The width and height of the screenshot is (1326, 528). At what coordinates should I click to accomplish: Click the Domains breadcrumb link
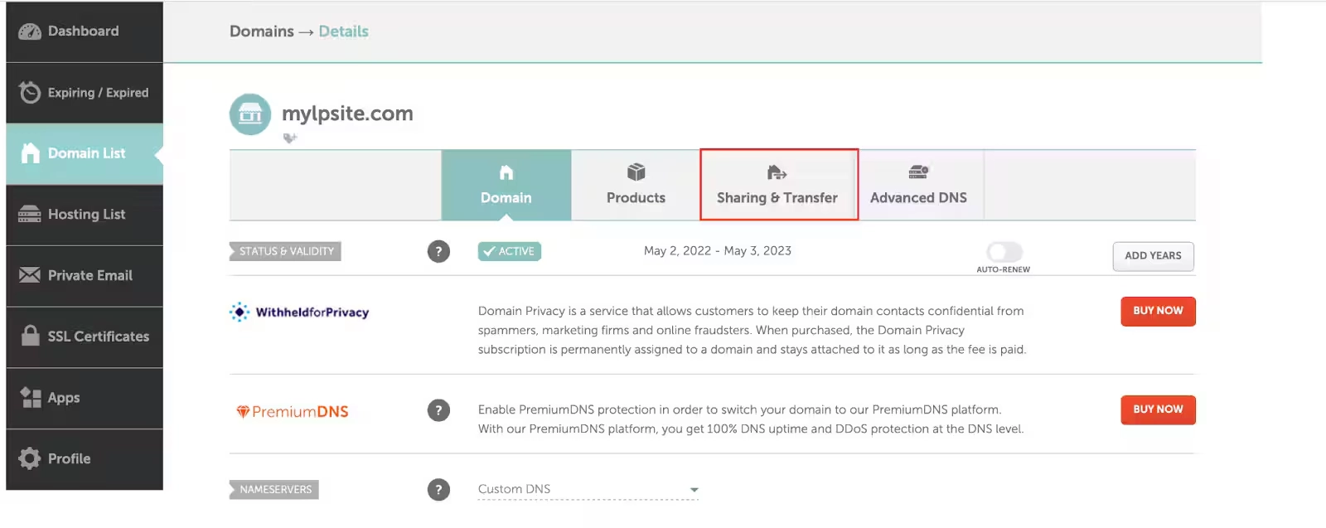(x=261, y=31)
